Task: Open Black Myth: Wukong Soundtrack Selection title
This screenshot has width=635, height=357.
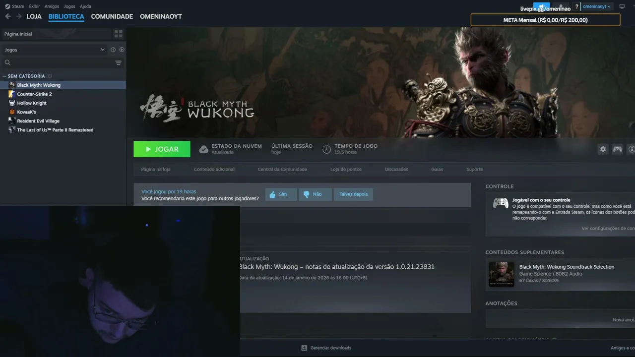Action: pyautogui.click(x=567, y=267)
